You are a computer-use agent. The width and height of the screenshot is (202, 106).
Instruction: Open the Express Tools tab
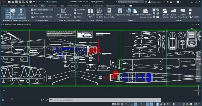[98, 6]
